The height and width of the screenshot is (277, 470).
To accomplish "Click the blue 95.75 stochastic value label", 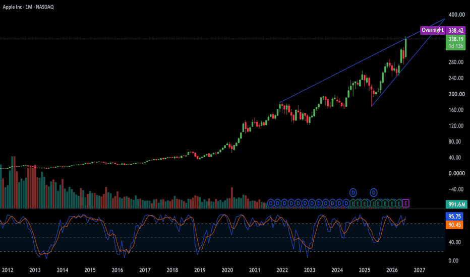I will click(x=454, y=216).
